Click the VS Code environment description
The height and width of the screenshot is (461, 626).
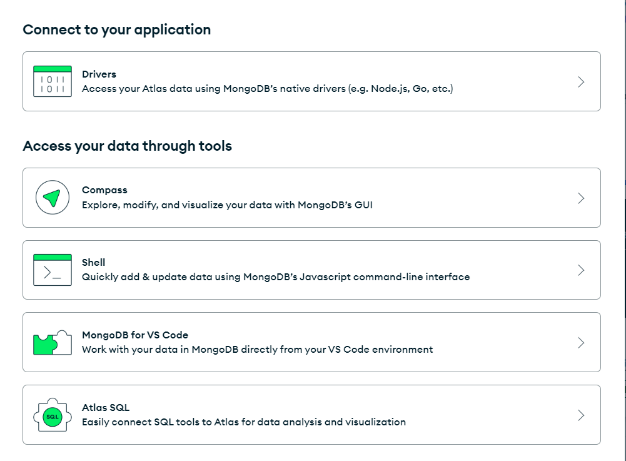click(257, 349)
